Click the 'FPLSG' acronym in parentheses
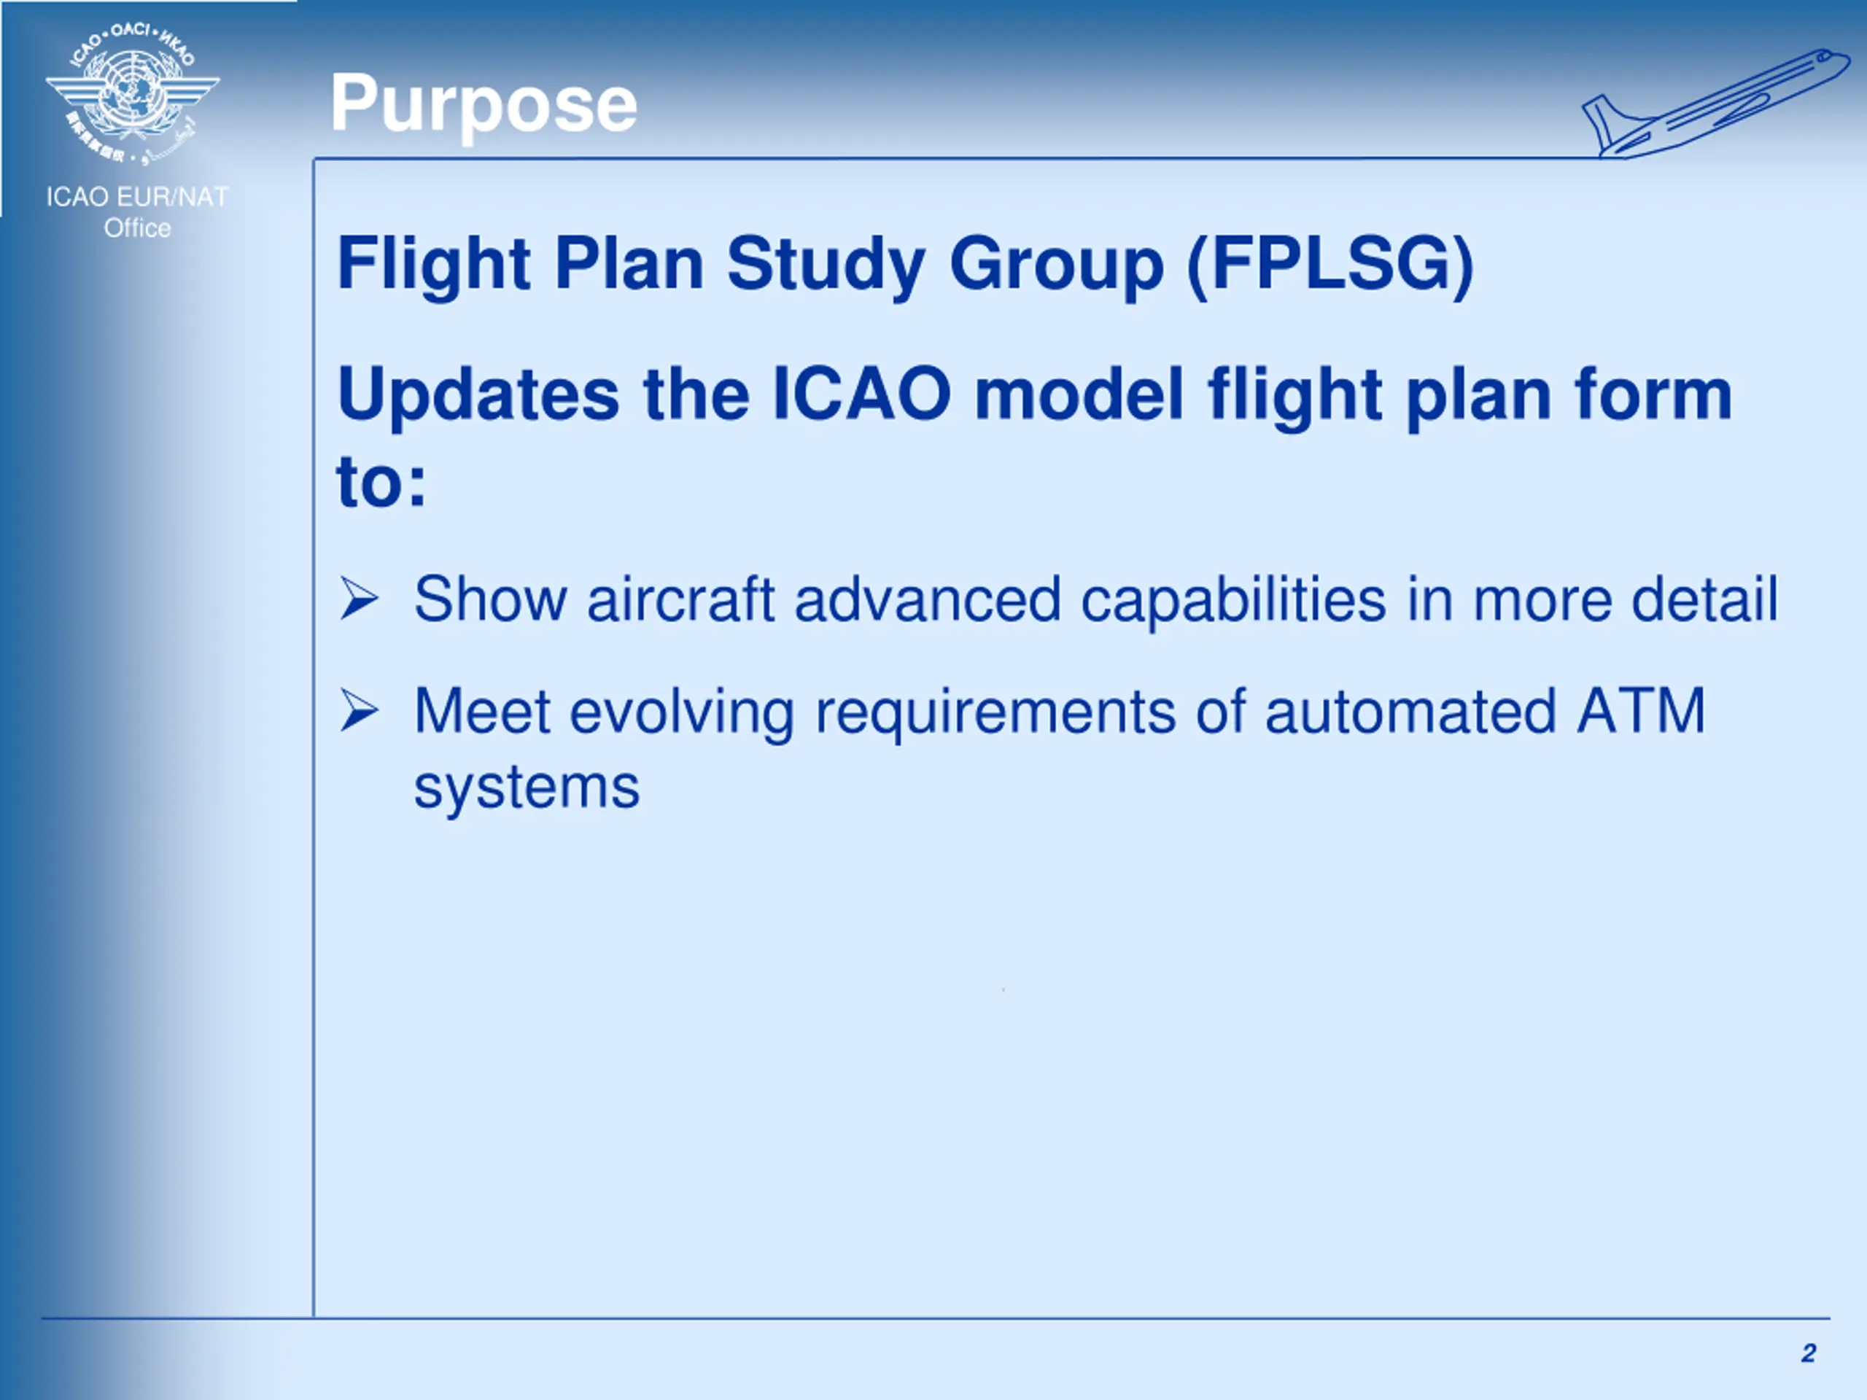Screen dimensions: 1867x1400 click(x=1330, y=263)
